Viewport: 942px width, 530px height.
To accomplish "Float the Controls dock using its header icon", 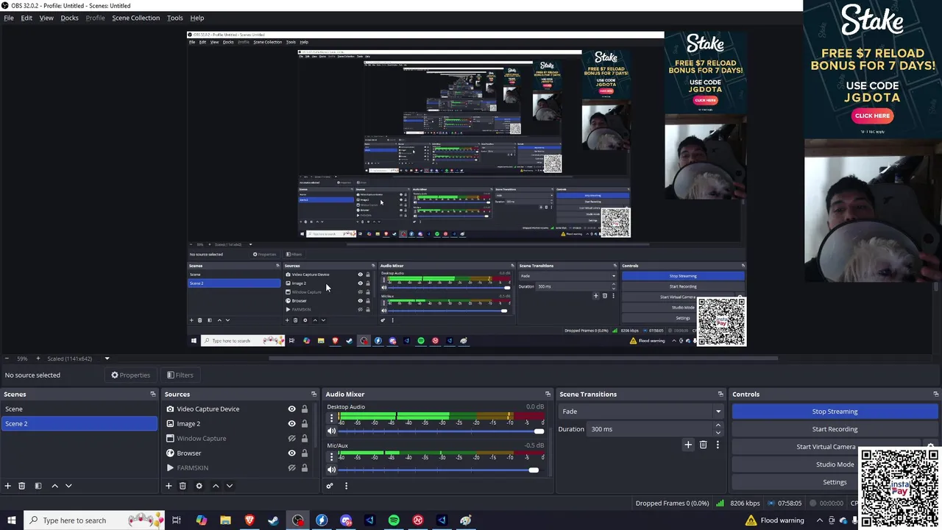I will click(935, 395).
